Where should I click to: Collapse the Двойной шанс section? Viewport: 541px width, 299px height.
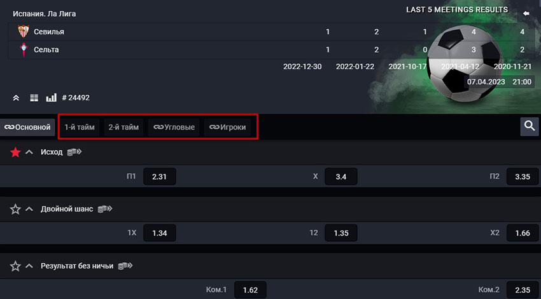[29, 209]
